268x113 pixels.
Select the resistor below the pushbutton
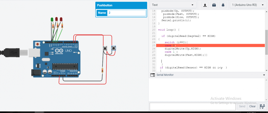[102, 70]
